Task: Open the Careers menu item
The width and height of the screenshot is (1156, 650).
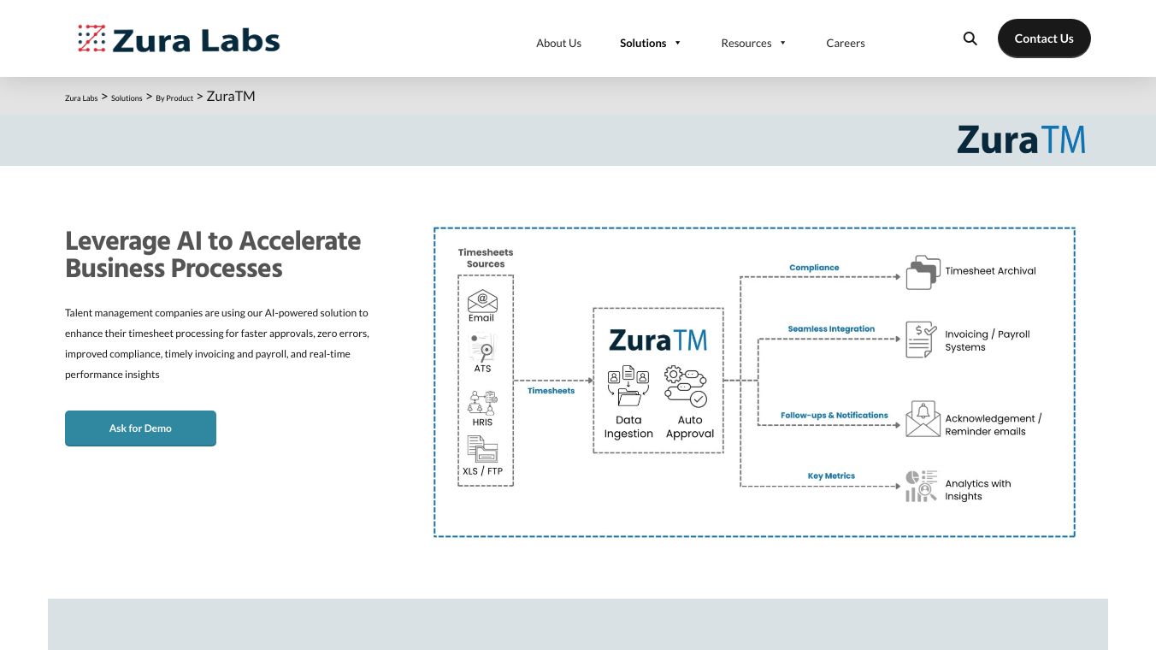Action: coord(846,43)
